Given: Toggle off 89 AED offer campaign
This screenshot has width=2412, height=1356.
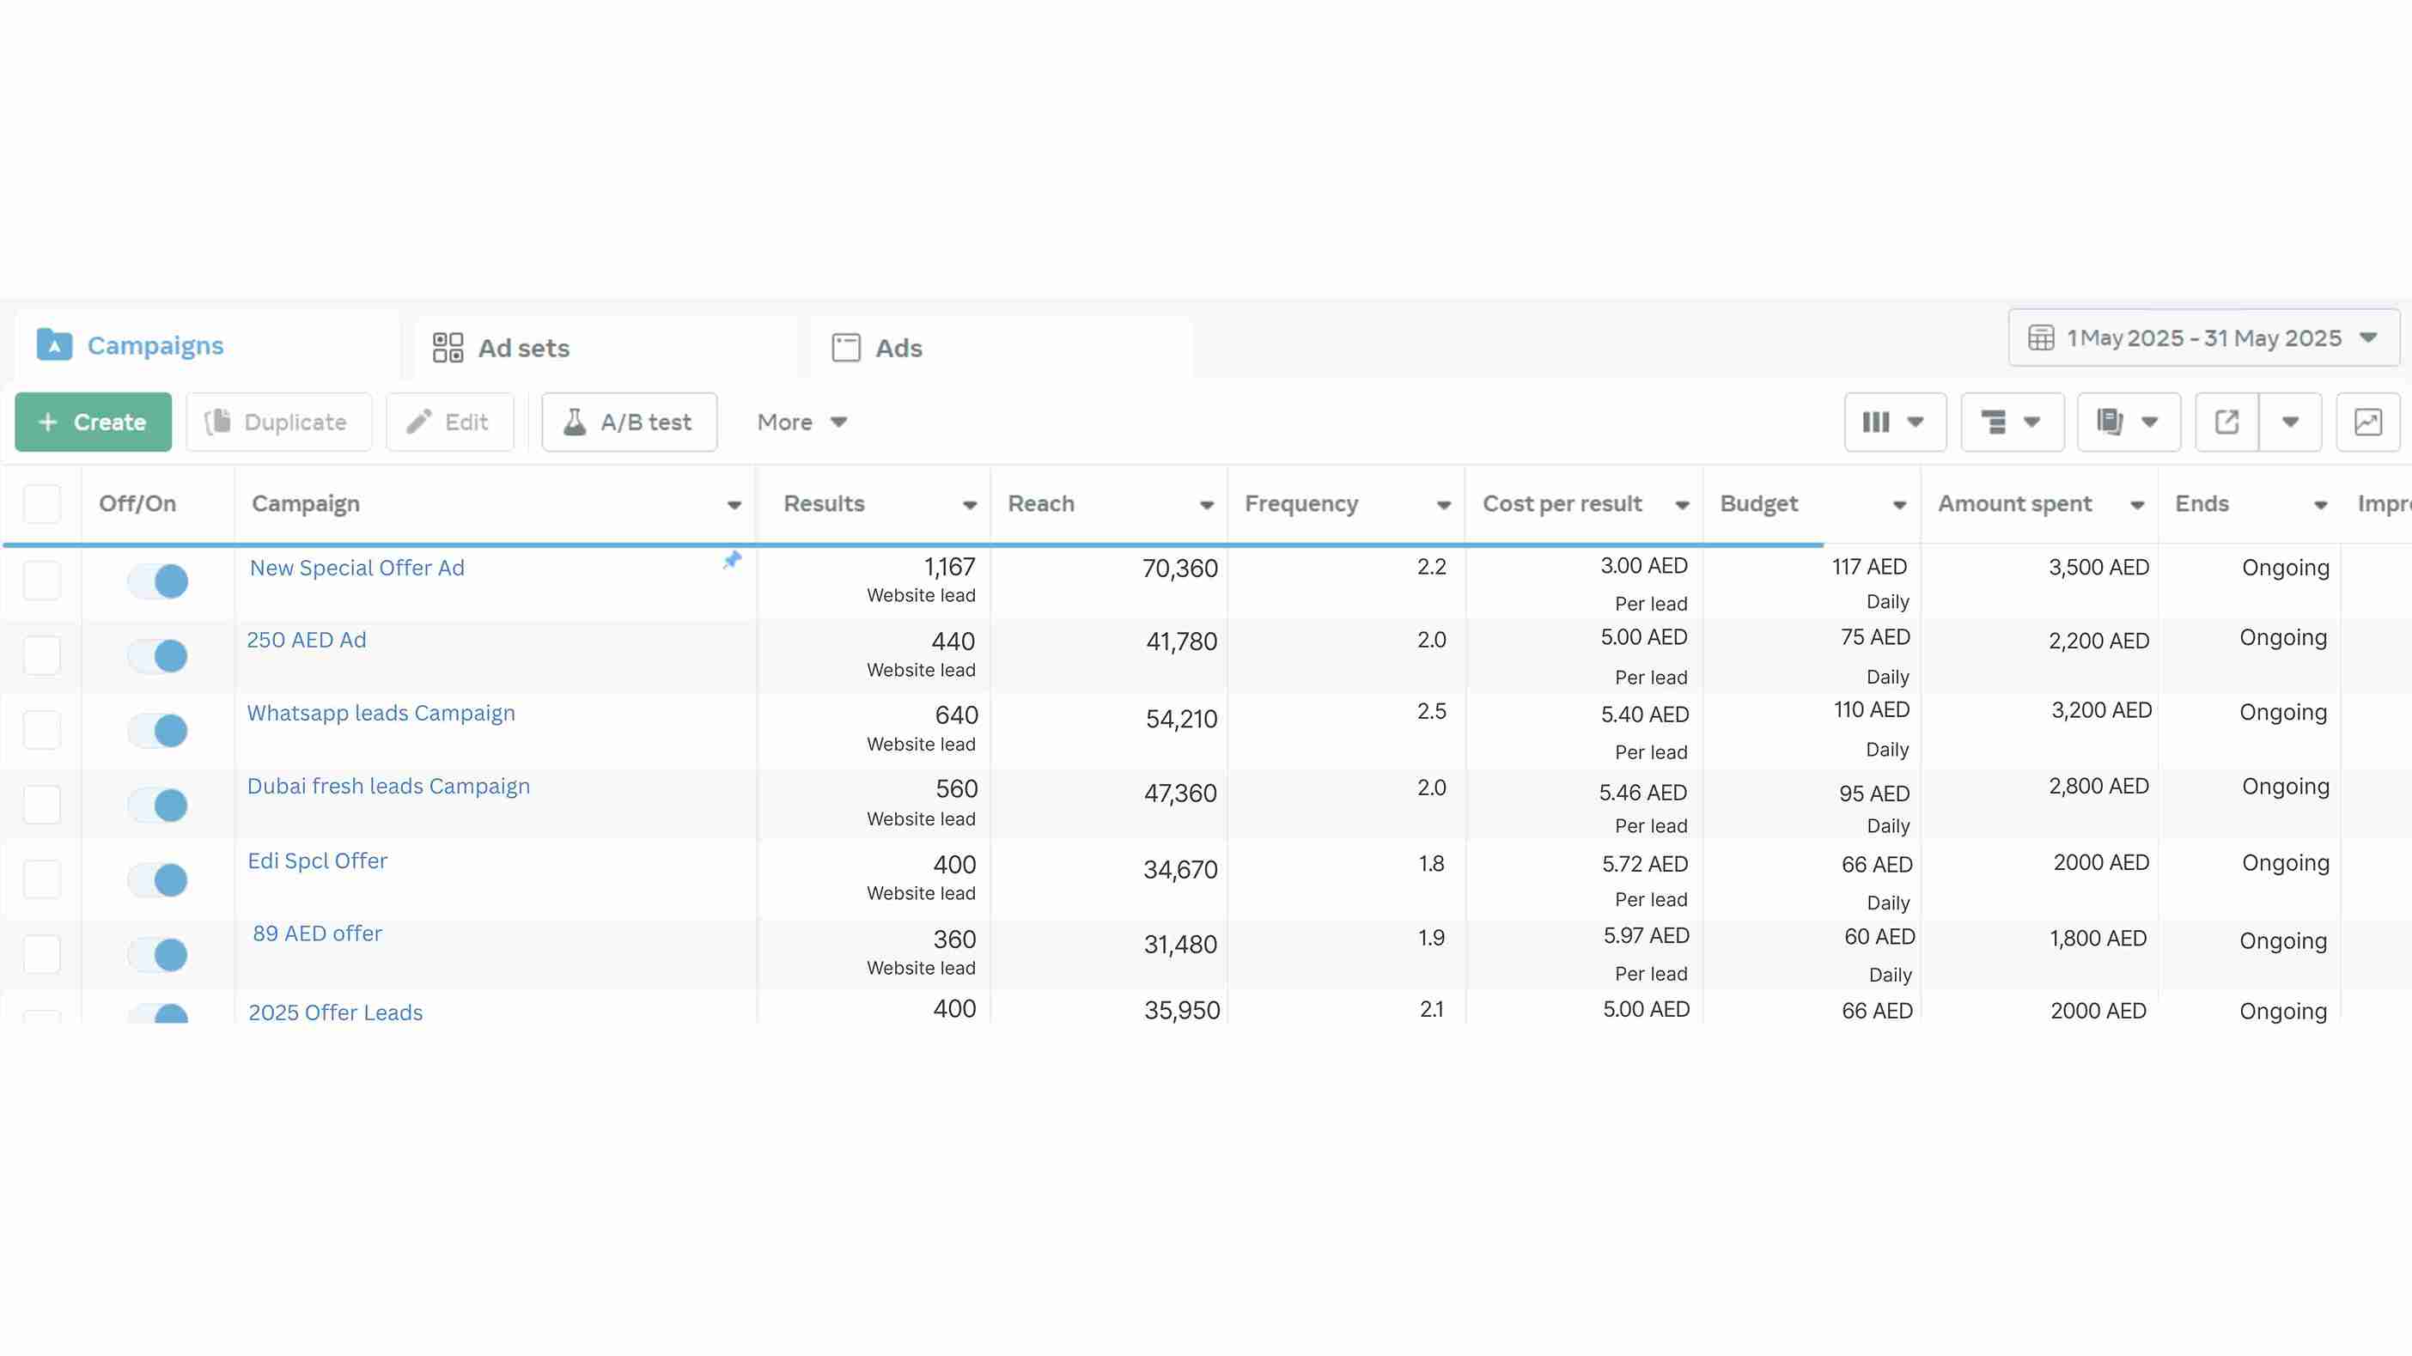Looking at the screenshot, I should 158,955.
